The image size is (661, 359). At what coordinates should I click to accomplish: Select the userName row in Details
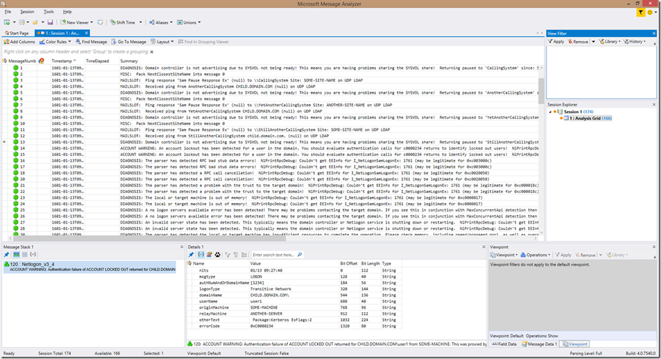(294, 301)
